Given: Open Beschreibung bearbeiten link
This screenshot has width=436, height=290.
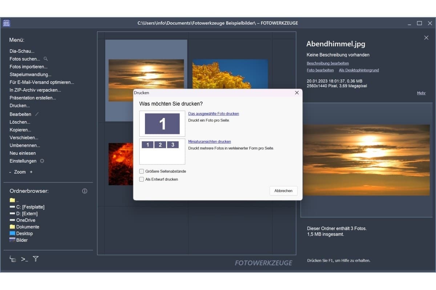Looking at the screenshot, I should point(327,63).
